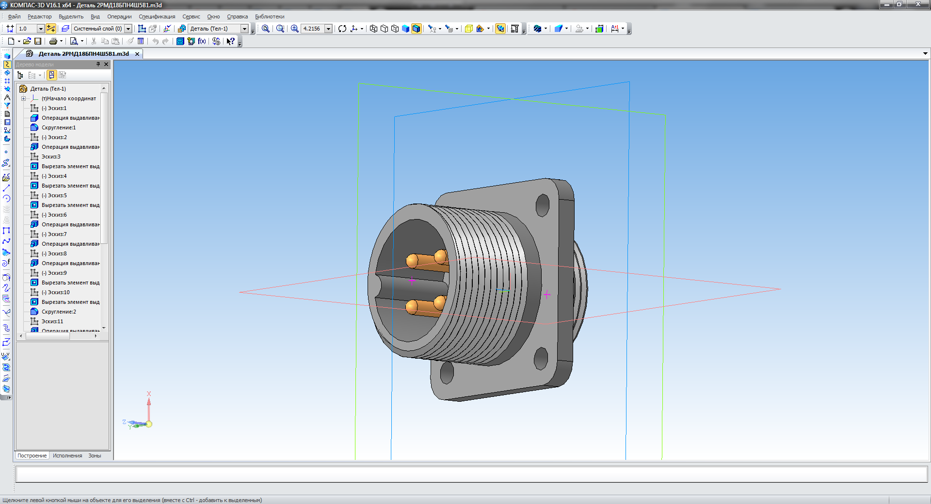
Task: Expand the Начало координат tree node
Action: [x=23, y=98]
